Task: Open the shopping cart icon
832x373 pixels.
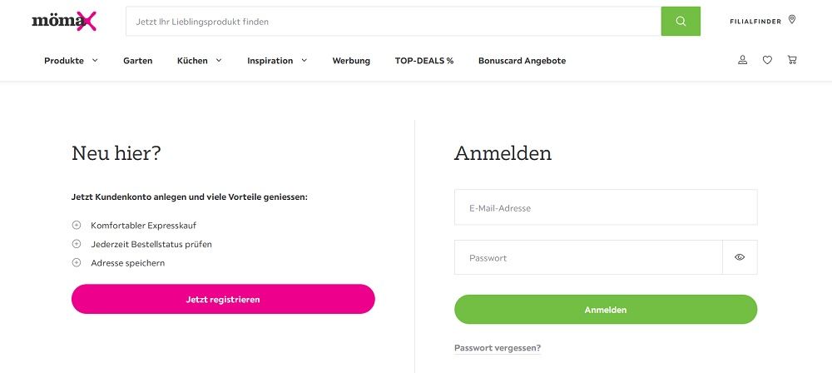Action: [x=792, y=60]
